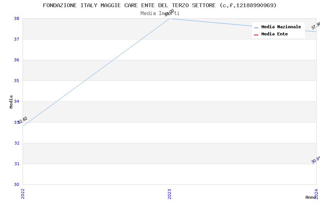Image resolution: width=320 pixels, height=207 pixels.
Task: Click the 'Media' y-axis title
Action: pos(11,102)
